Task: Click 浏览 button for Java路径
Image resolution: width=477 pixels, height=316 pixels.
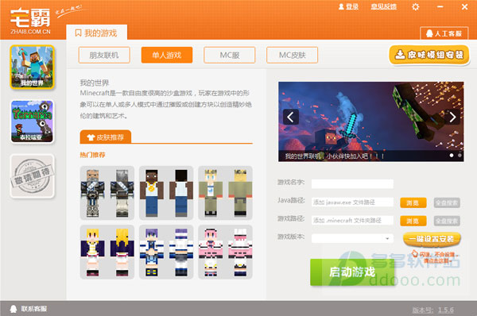Action: pos(413,202)
